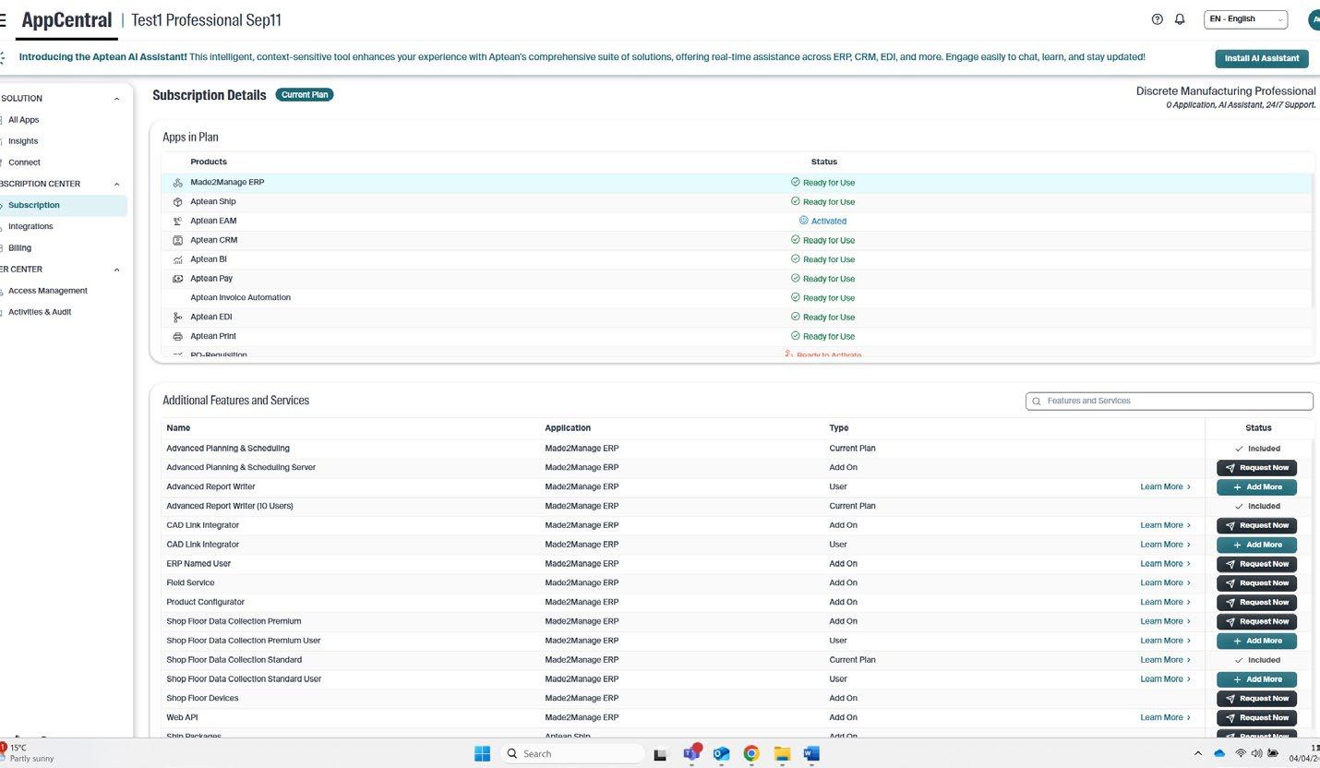Learn More about Product Configurator
The height and width of the screenshot is (768, 1320).
tap(1165, 603)
